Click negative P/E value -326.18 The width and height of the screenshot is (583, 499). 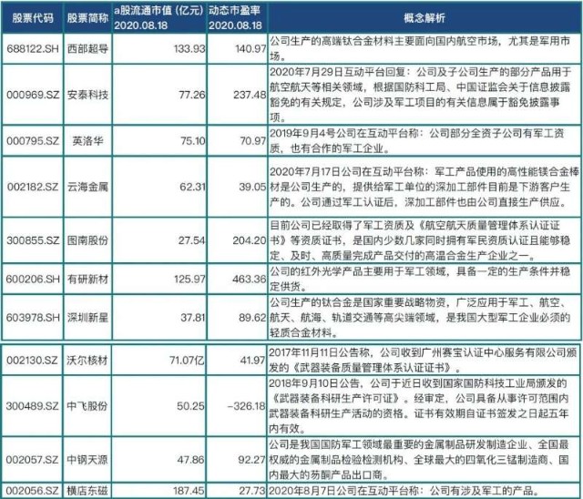tap(247, 406)
